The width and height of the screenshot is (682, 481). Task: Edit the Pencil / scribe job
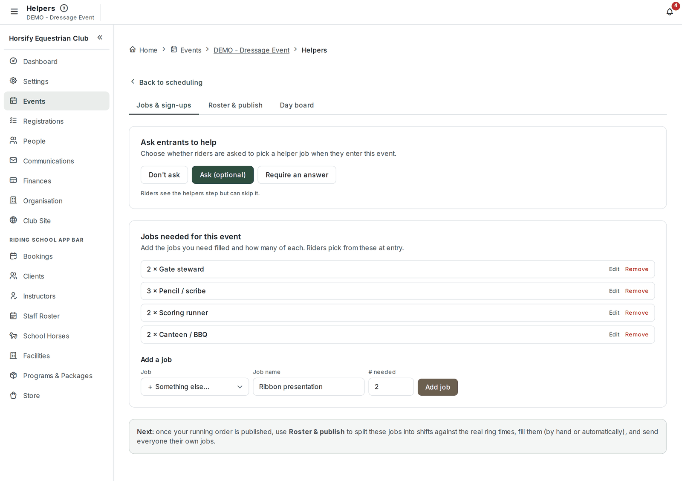point(614,291)
